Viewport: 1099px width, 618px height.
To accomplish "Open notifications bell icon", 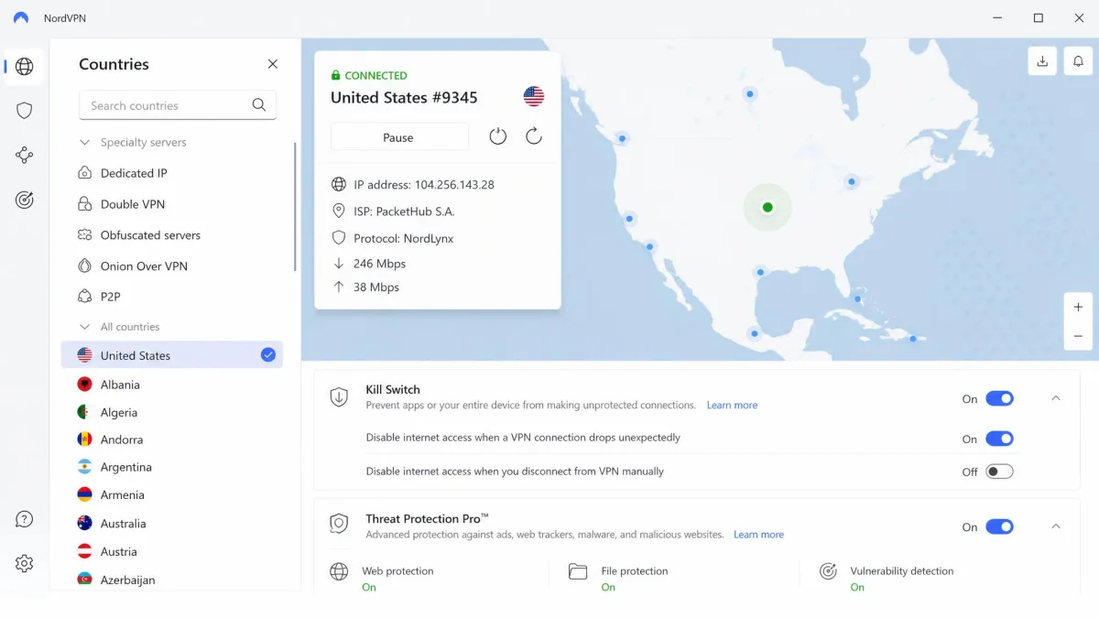I will (1079, 61).
